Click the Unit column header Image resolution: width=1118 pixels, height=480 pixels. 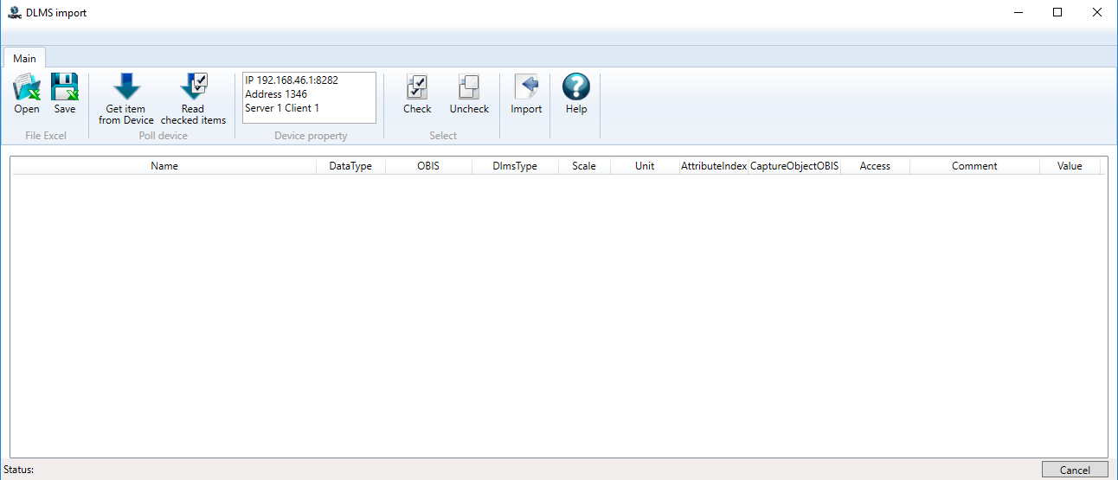coord(645,166)
